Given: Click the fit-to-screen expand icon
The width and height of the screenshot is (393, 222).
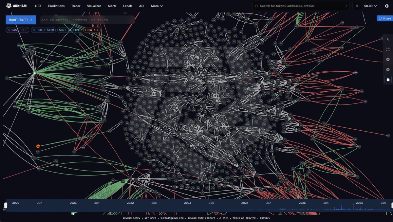Looking at the screenshot, I should coord(388,49).
